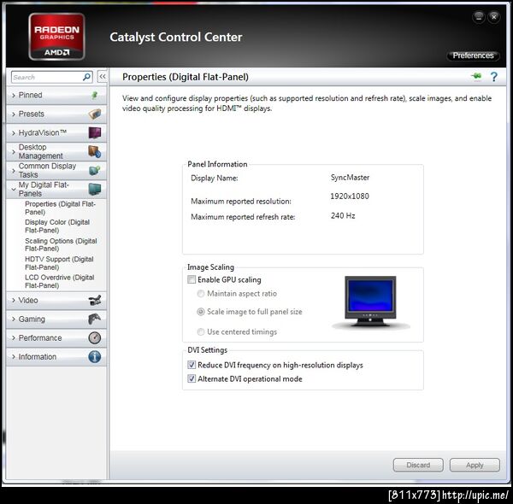Enable GPU scaling checkbox
This screenshot has height=504, width=513.
pyautogui.click(x=192, y=279)
